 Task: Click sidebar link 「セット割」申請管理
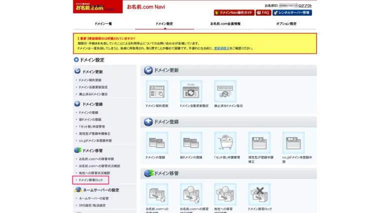point(92,126)
